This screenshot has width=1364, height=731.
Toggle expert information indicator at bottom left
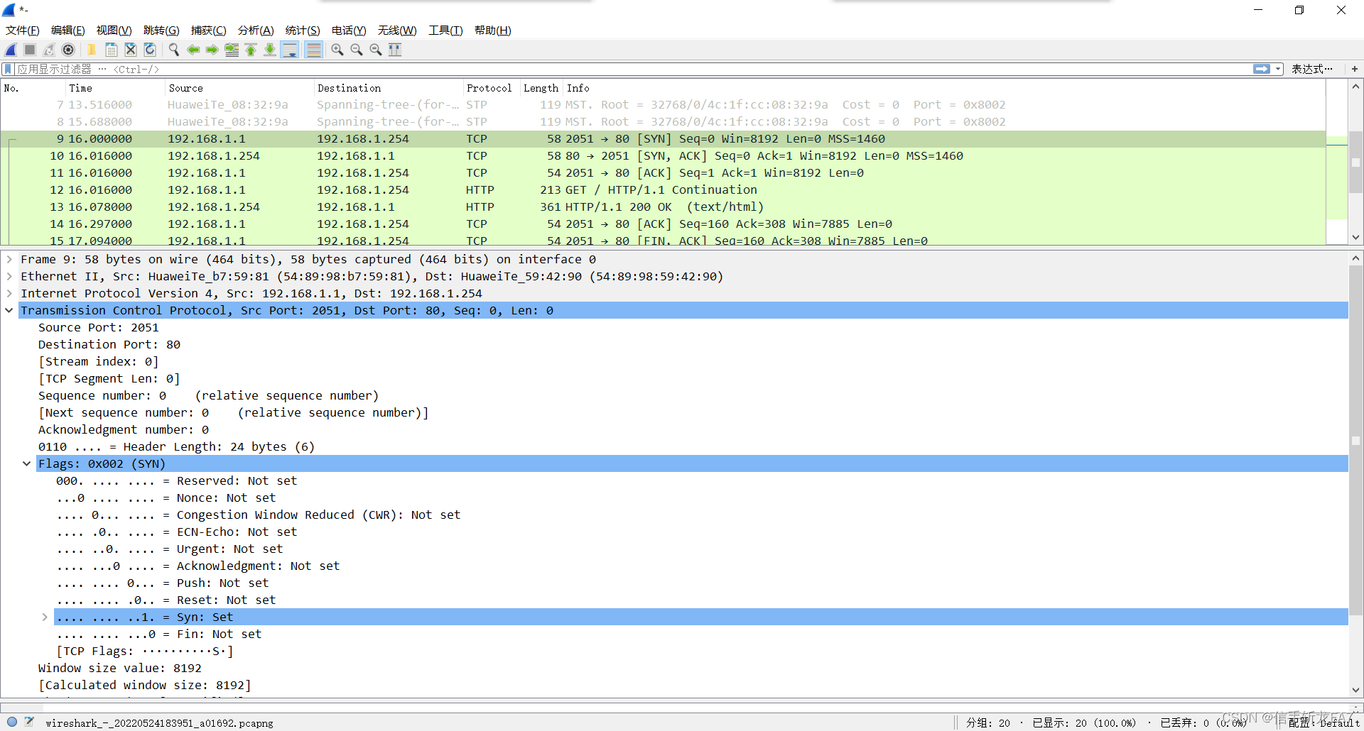pyautogui.click(x=11, y=722)
